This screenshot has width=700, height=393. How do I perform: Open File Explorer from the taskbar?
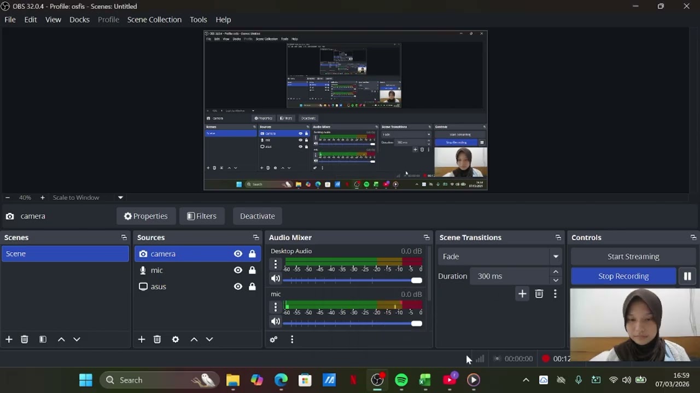tap(233, 380)
